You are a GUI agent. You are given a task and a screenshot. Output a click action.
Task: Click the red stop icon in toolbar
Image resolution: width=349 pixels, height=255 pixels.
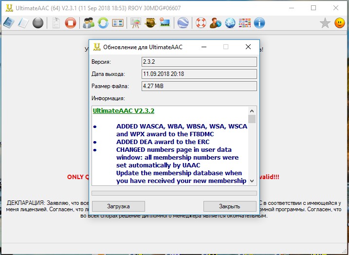71,23
